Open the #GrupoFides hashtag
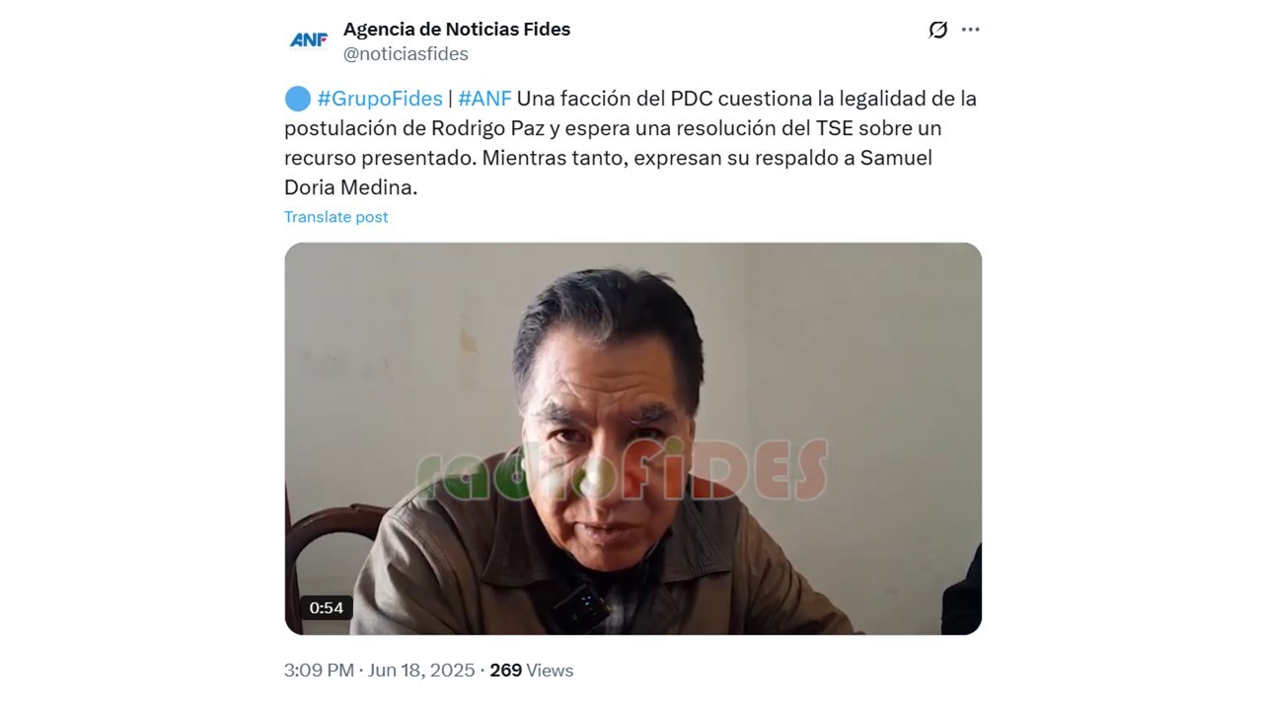The width and height of the screenshot is (1263, 710). [380, 99]
